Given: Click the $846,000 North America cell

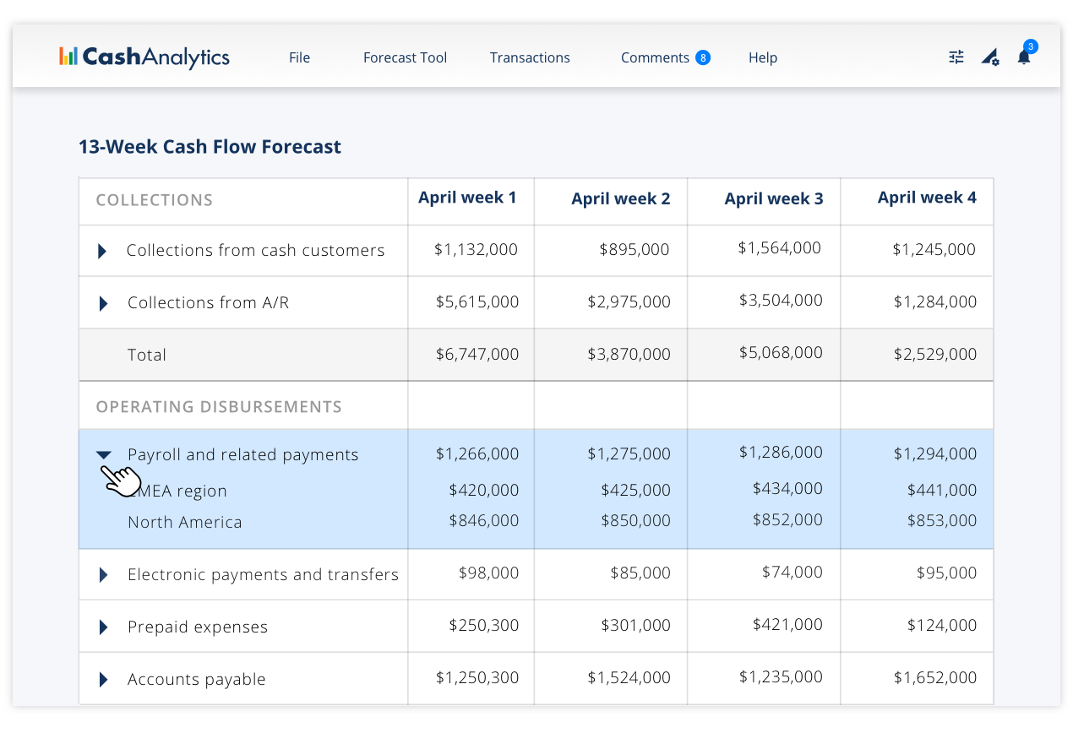Looking at the screenshot, I should click(x=484, y=521).
